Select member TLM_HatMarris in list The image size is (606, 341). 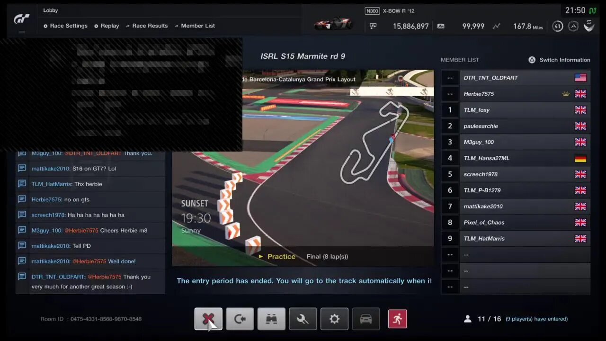tap(516, 239)
